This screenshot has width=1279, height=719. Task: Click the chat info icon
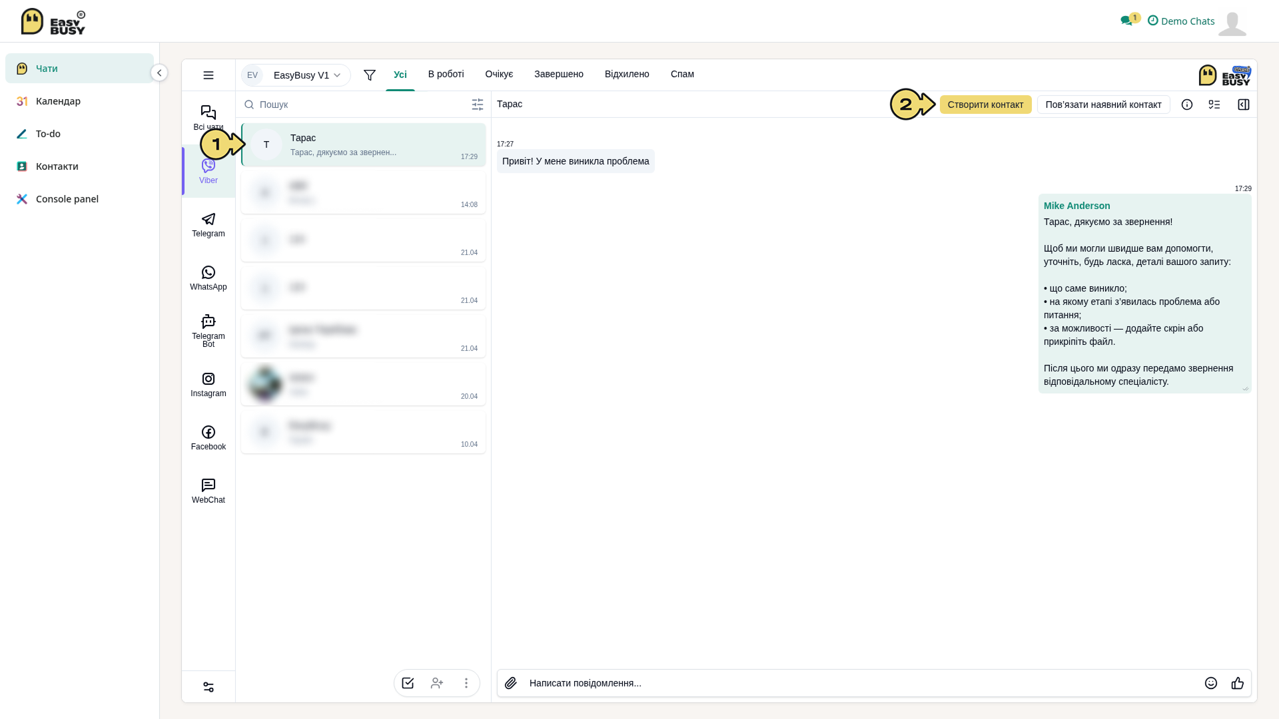coord(1187,105)
